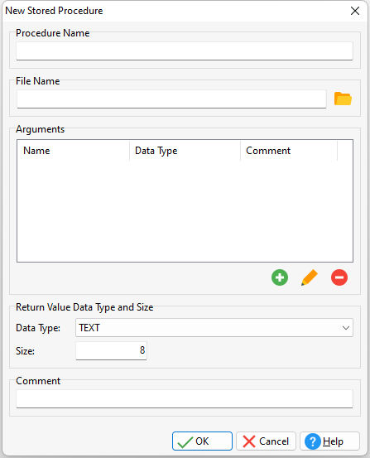Dismiss the dialog with the Cancel button
Screen dimensions: 370x458
point(266,441)
